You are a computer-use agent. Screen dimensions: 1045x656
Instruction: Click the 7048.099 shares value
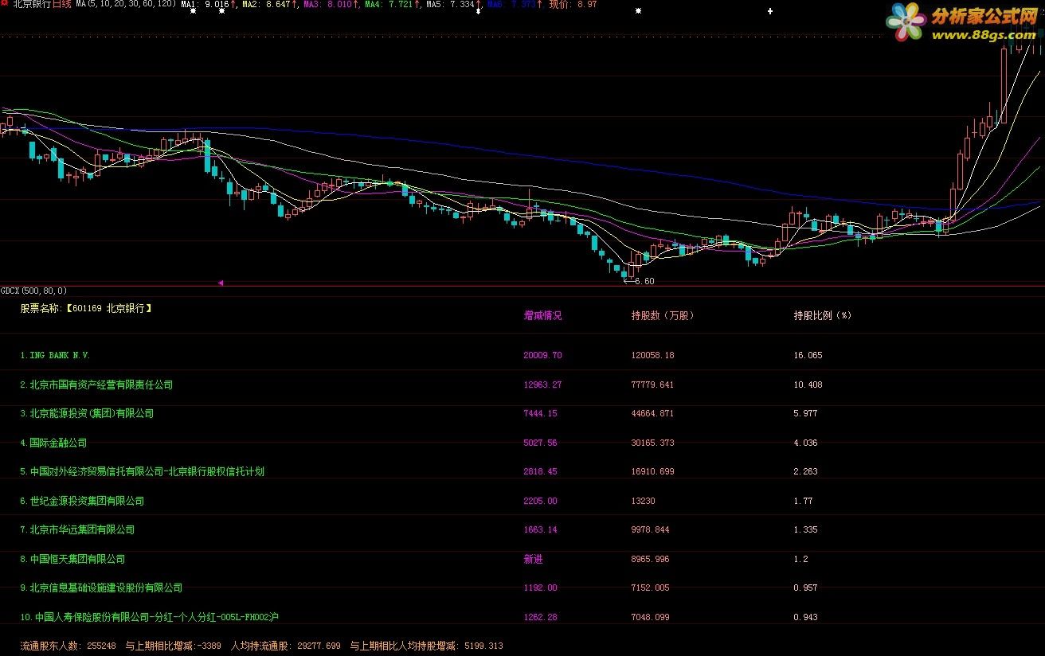pyautogui.click(x=651, y=617)
